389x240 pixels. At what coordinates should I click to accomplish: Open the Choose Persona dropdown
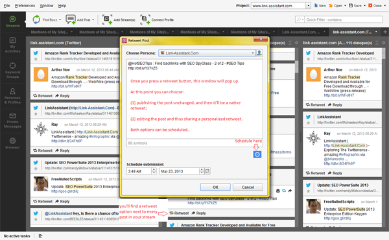253,53
